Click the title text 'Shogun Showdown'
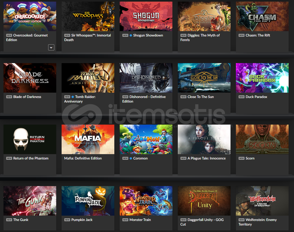This screenshot has width=294, height=232. tap(148, 35)
